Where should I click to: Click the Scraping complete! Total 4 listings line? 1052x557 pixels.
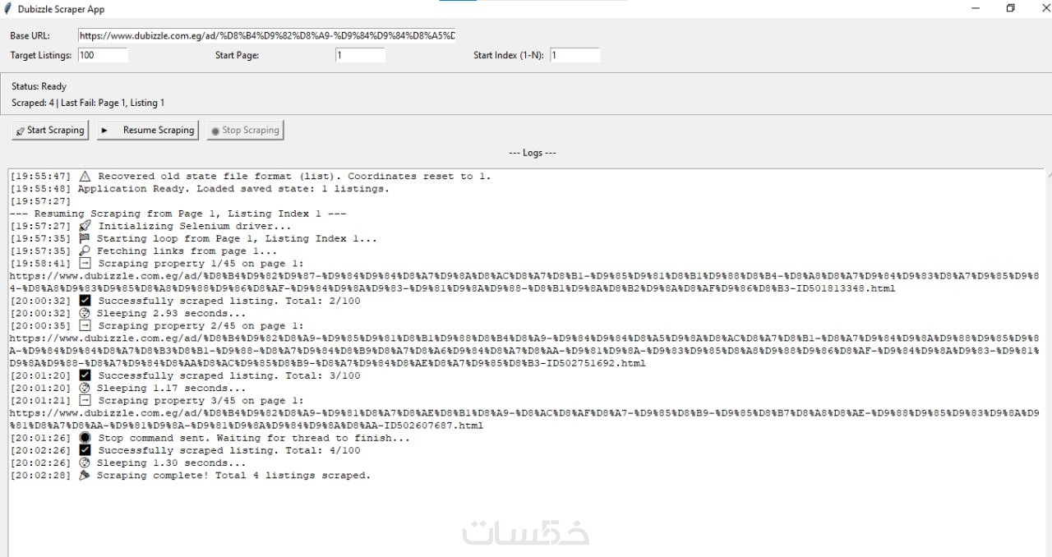coord(191,475)
